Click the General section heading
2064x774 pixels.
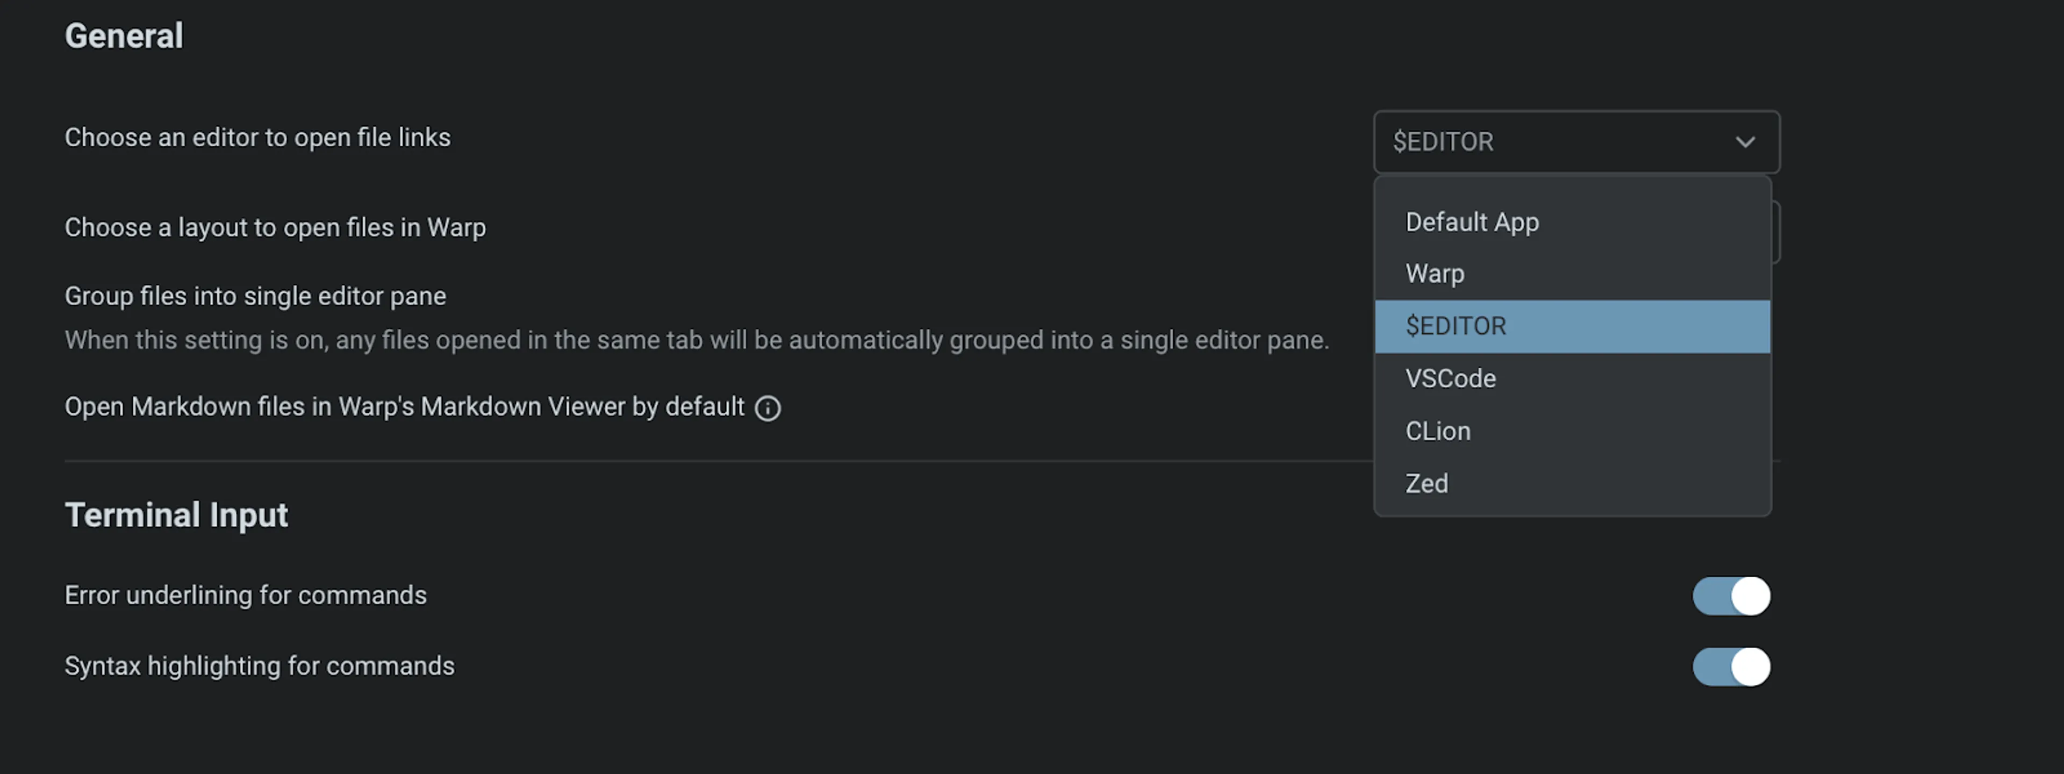124,36
